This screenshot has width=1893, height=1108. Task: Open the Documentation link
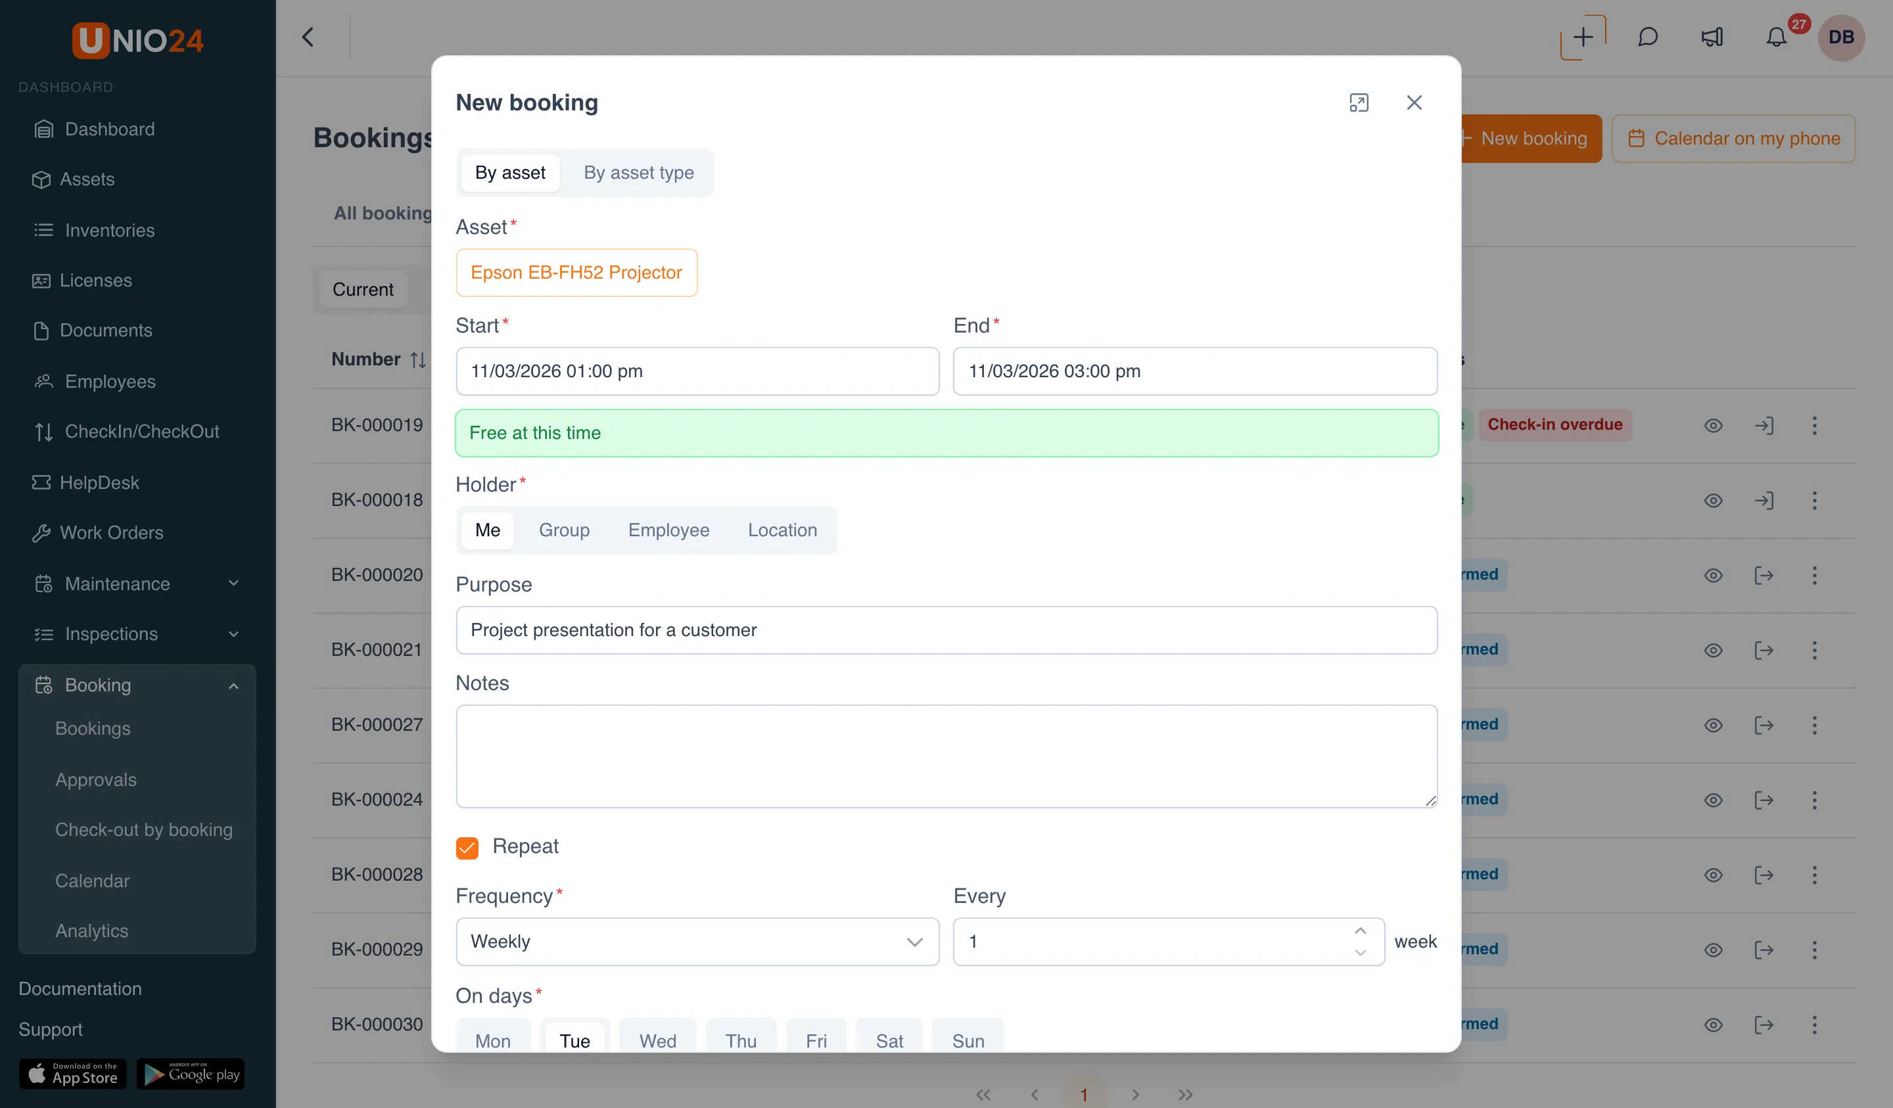point(80,988)
